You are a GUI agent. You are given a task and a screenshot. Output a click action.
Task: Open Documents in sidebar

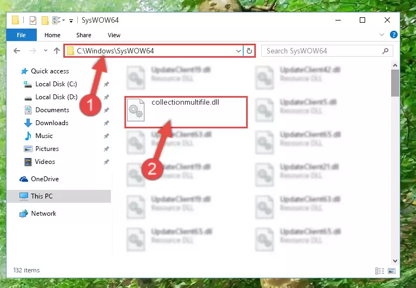[x=52, y=109]
